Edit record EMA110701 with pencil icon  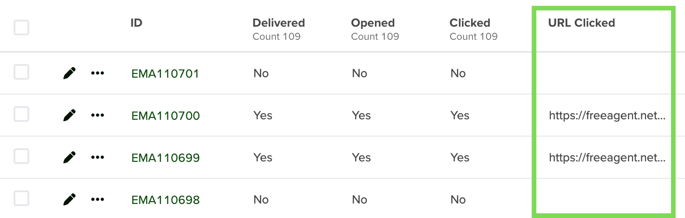pos(69,73)
